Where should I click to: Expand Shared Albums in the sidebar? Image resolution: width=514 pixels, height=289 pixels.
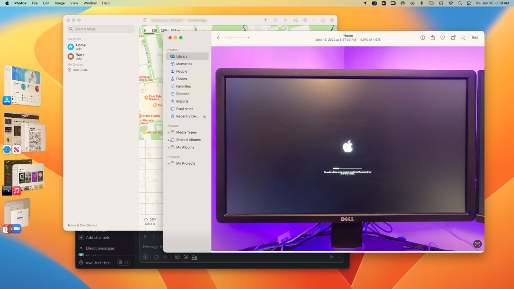tap(168, 140)
